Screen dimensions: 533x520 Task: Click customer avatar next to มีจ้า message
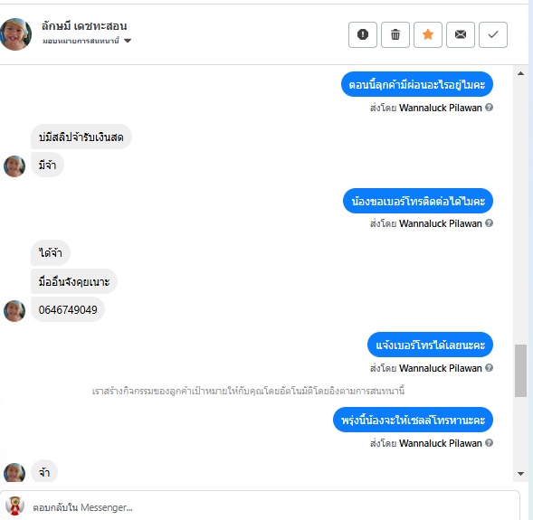[14, 166]
